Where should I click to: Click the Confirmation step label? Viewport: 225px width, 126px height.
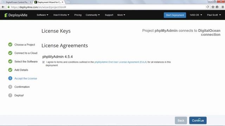tap(22, 87)
